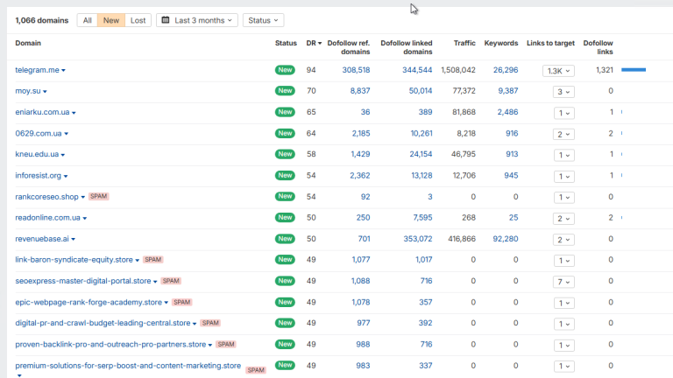Expand arrow next to proven-backlink-pro-and-outreach-pro-partners.store
The image size is (673, 378).
210,345
